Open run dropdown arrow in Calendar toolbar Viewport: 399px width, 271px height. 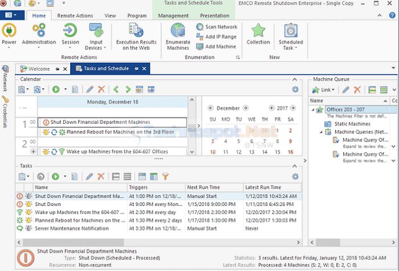click(66, 90)
